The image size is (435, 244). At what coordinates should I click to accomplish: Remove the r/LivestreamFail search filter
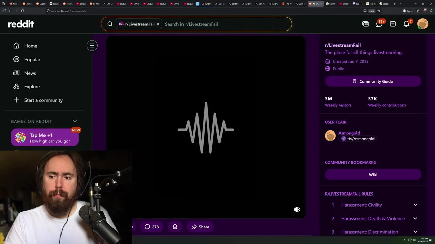point(158,24)
